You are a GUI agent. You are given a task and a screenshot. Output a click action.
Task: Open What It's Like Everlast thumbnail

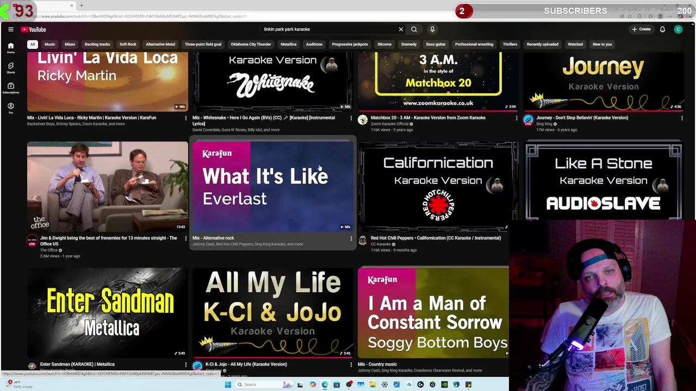pyautogui.click(x=273, y=186)
